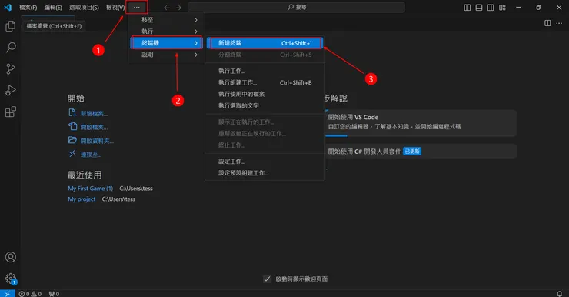
Task: Open the Search view in activity bar
Action: (x=11, y=48)
